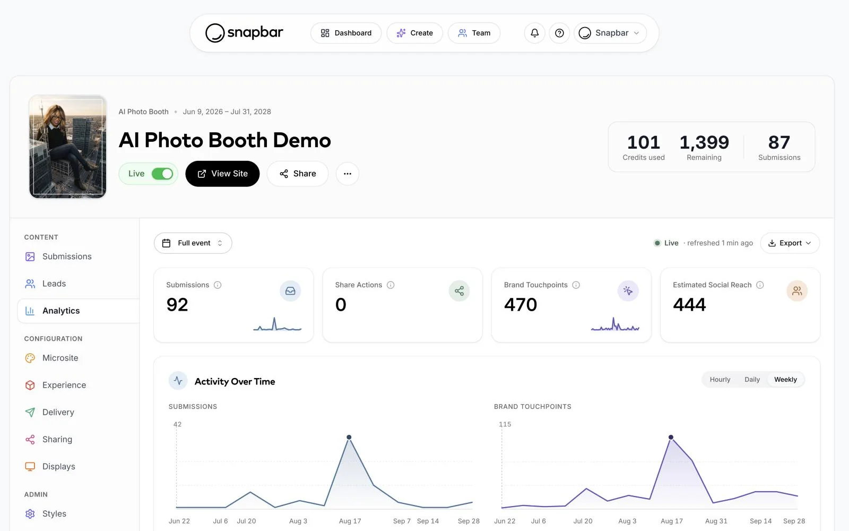
Task: Open Submissions in the sidebar
Action: [x=79, y=256]
